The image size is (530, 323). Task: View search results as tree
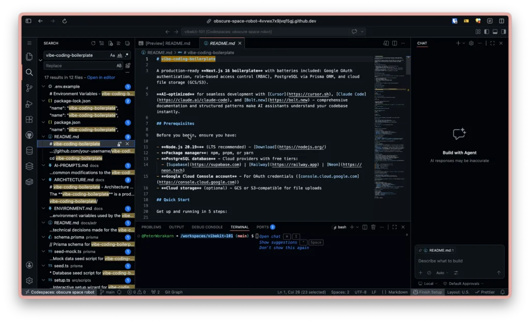tap(119, 43)
